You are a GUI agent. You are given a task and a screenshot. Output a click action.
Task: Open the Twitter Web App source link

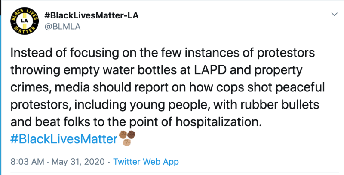146,162
